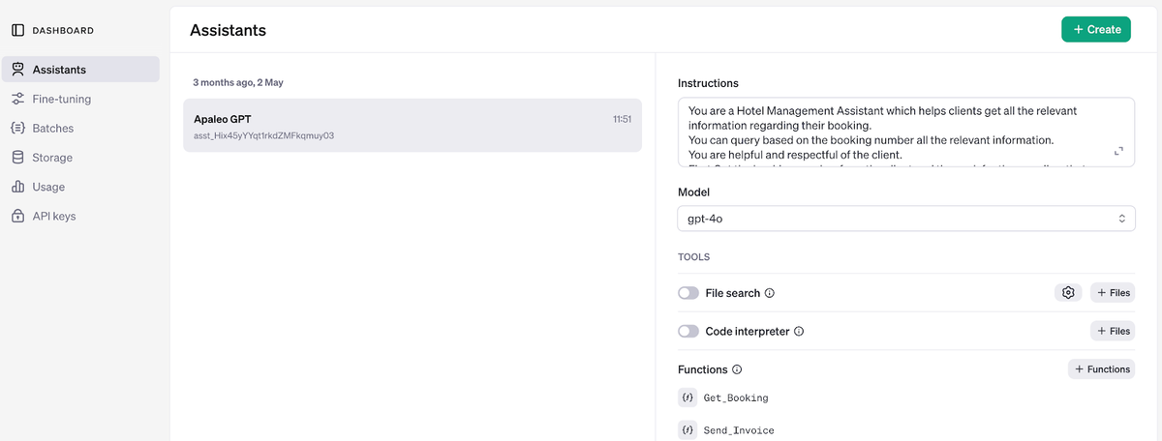Add files to Code interpreter

(1114, 331)
